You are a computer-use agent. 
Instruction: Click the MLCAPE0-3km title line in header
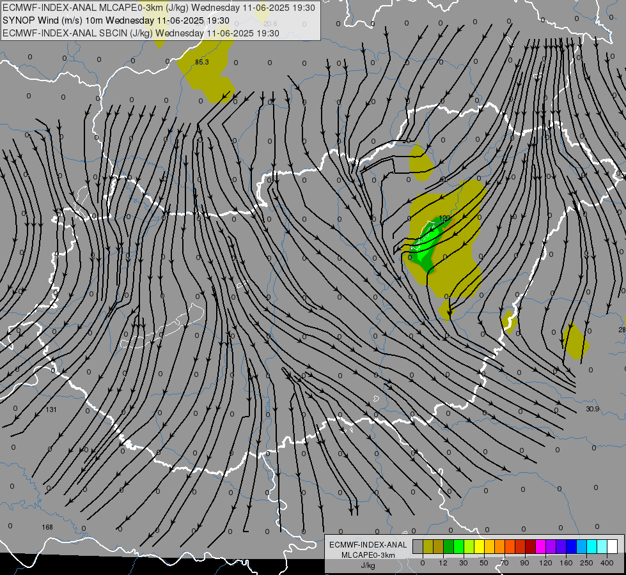click(159, 8)
